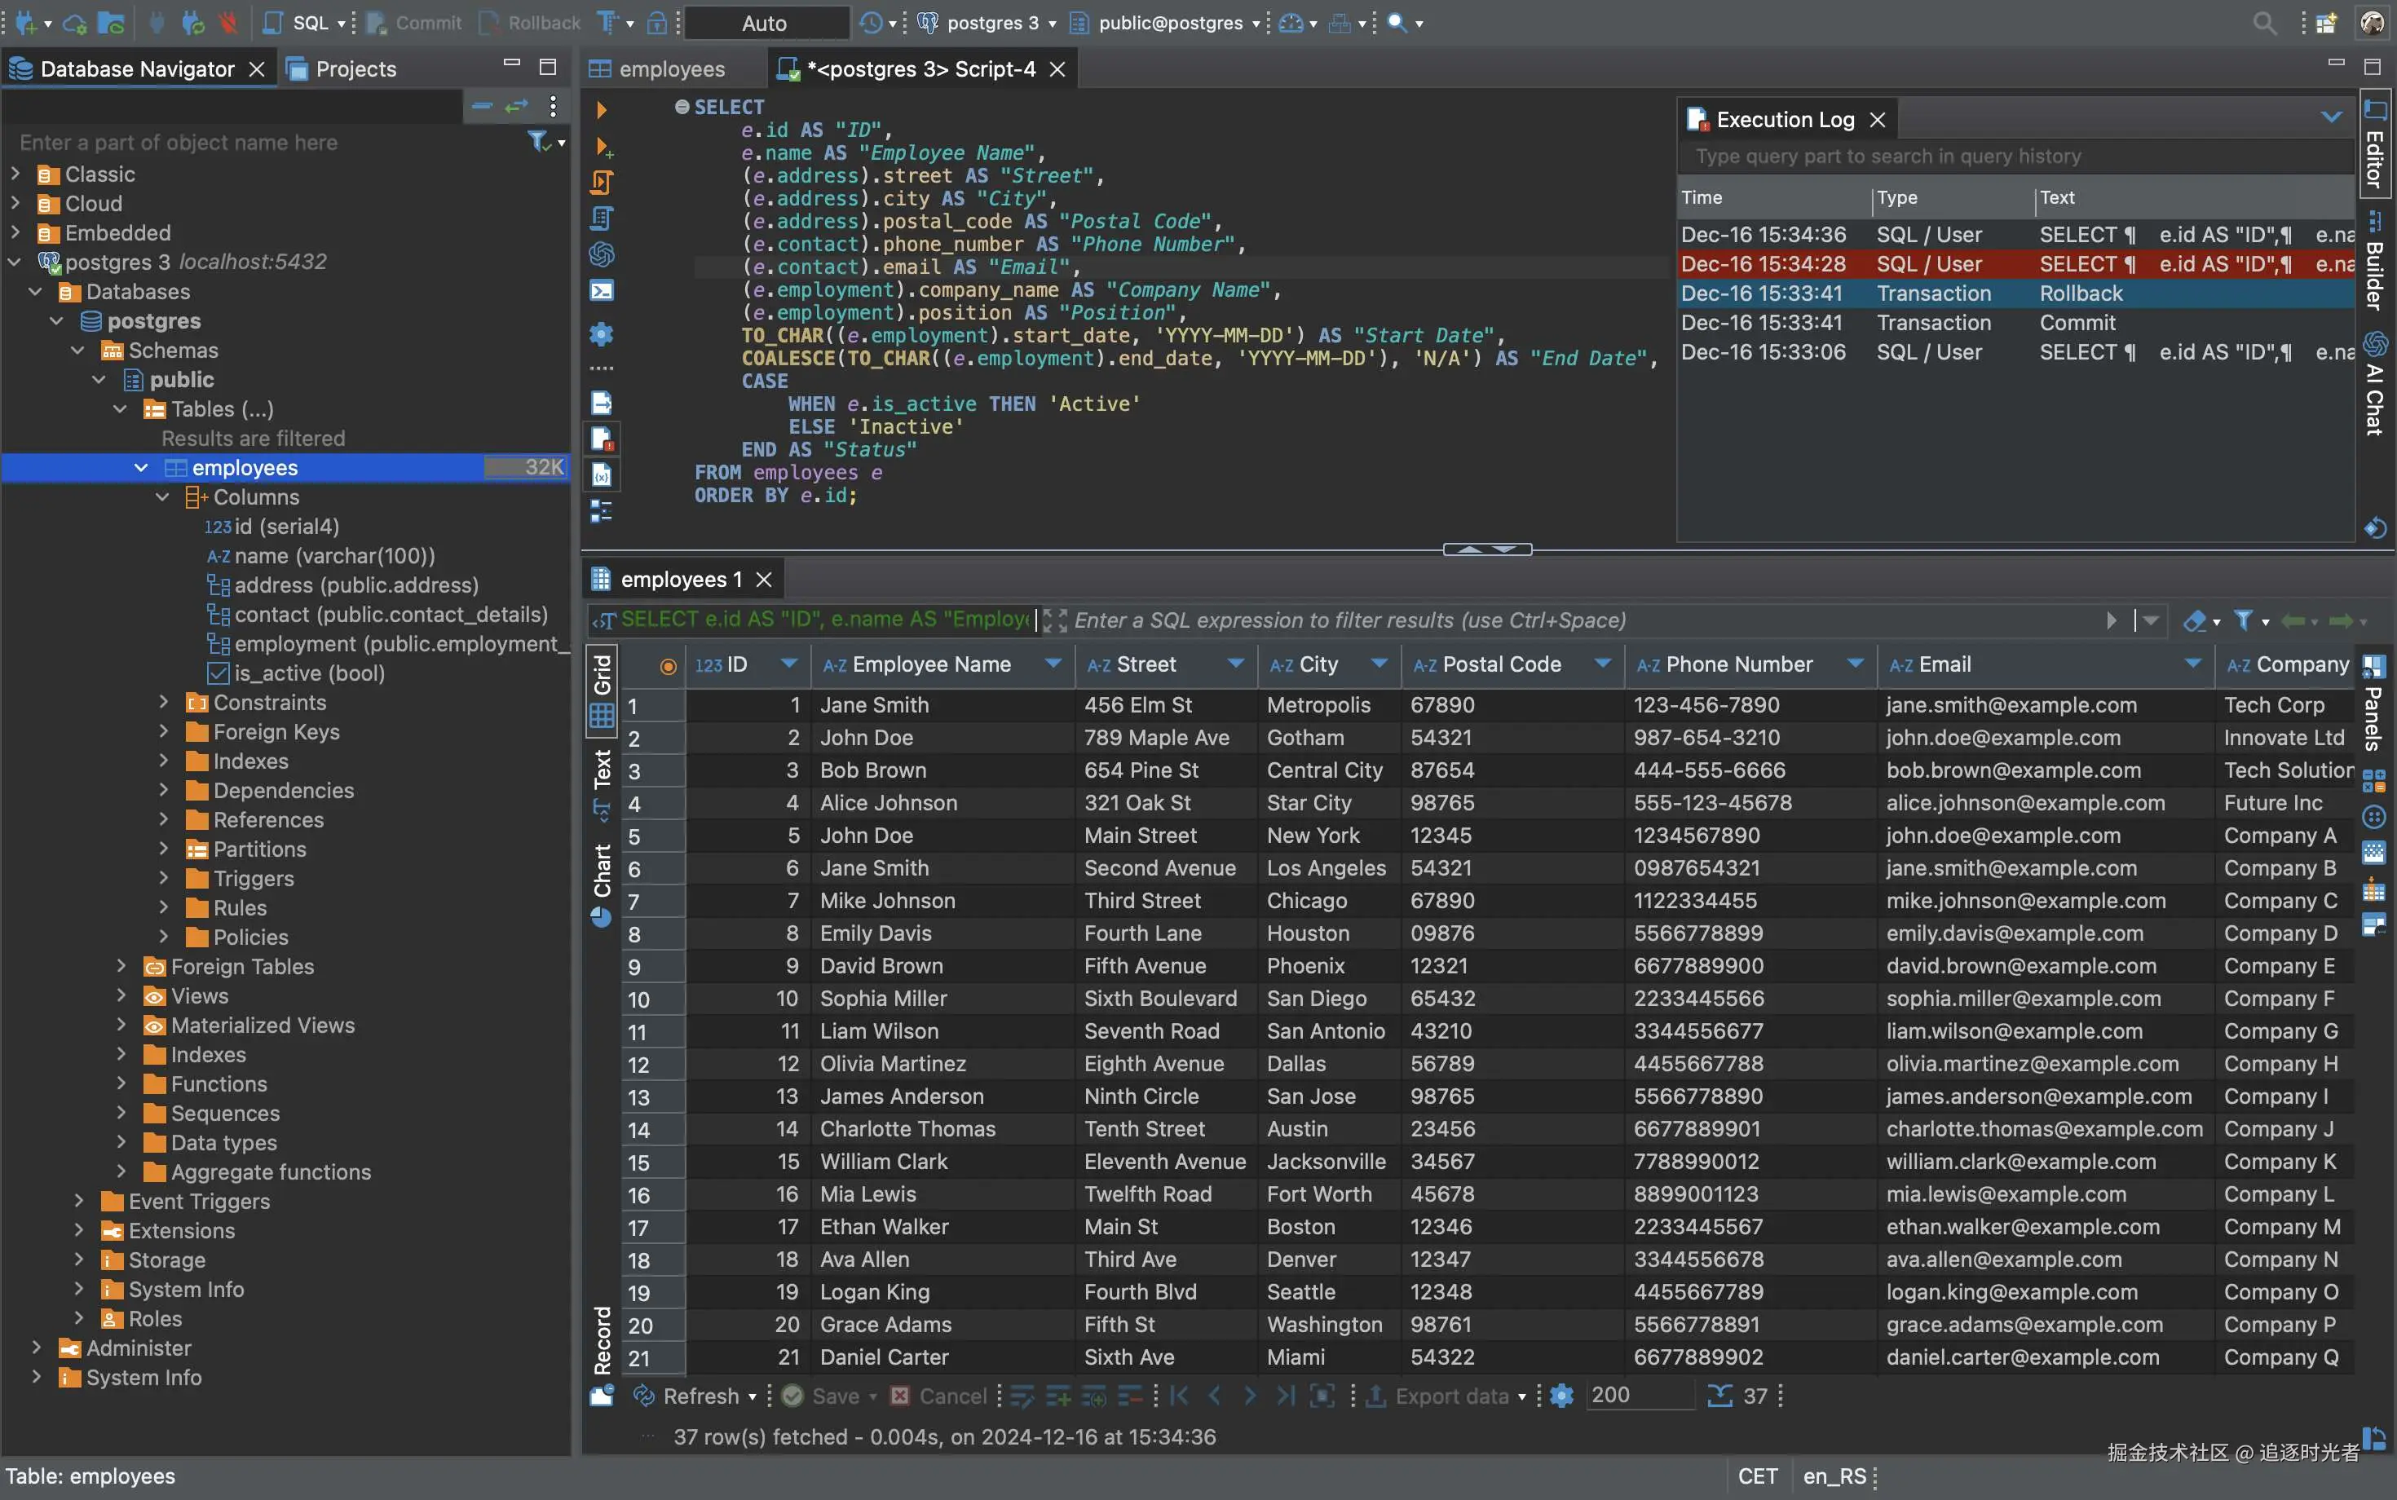Expand the Foreign Keys folder
The width and height of the screenshot is (2397, 1500).
point(164,732)
